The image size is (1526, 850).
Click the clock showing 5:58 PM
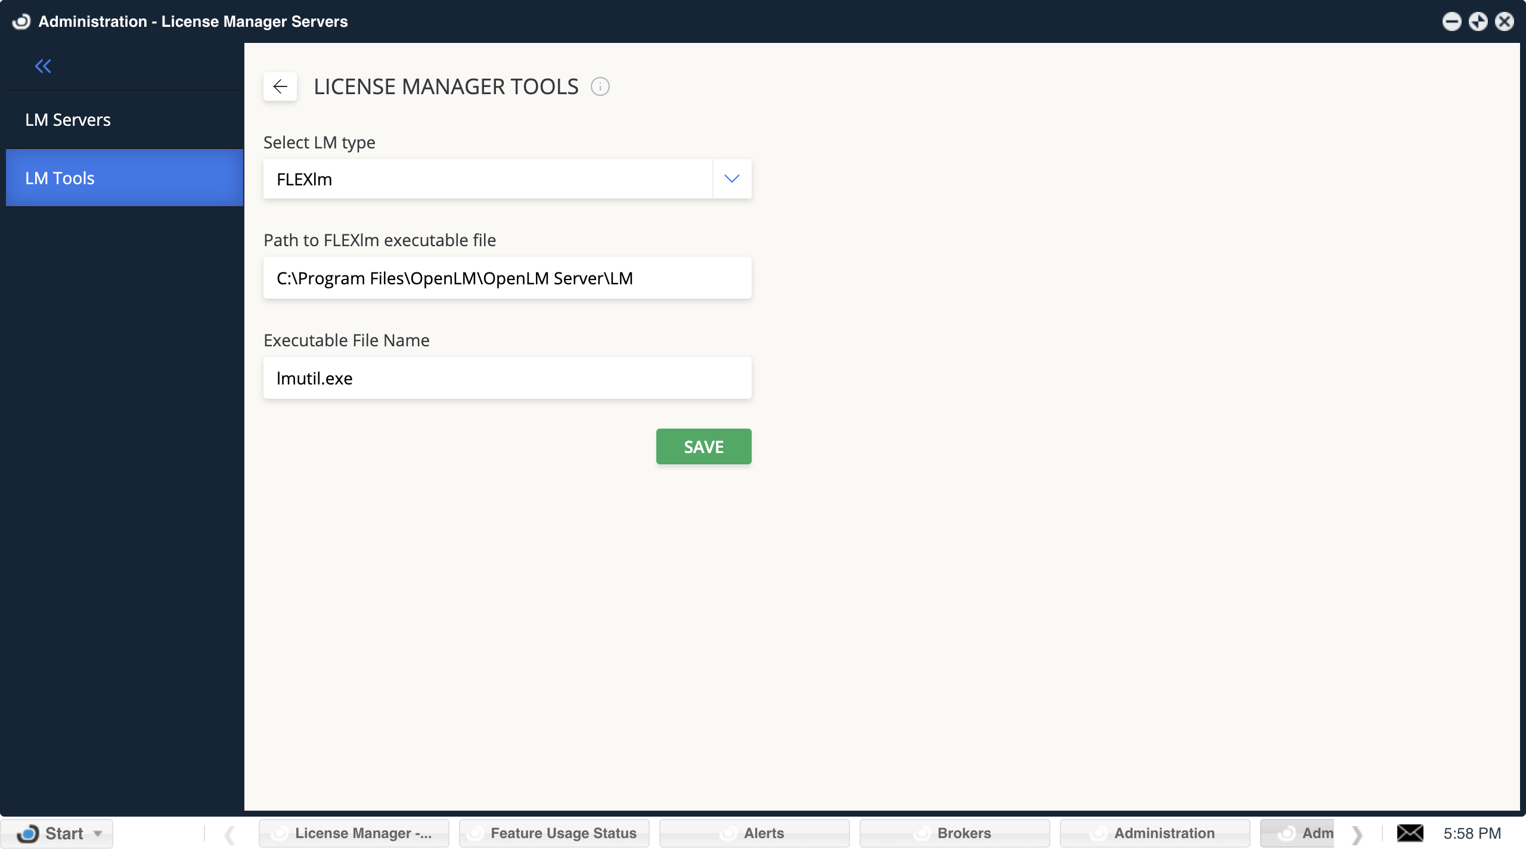[1472, 833]
